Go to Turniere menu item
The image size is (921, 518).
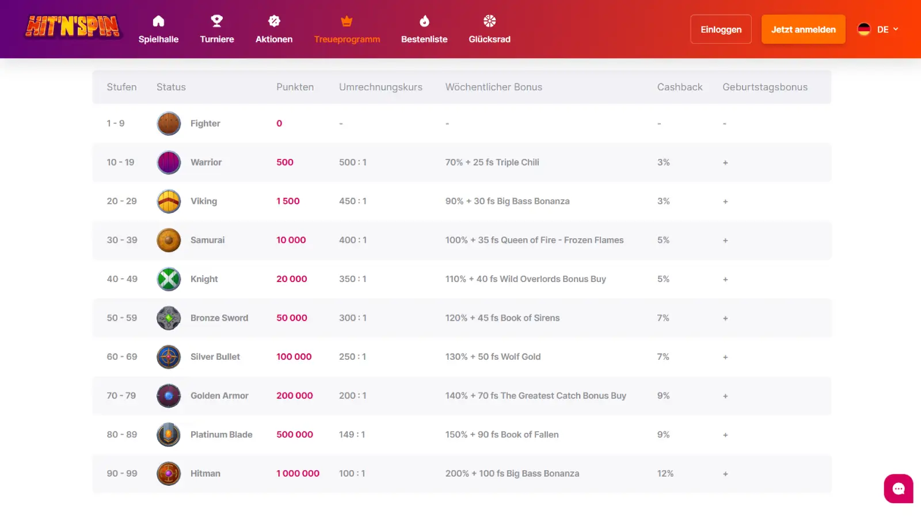pyautogui.click(x=217, y=39)
